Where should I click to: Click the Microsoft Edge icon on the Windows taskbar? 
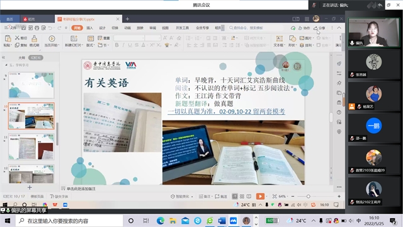(161, 221)
